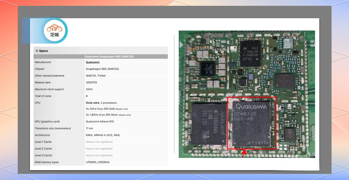Click the 芝能 car logo icon

pyautogui.click(x=55, y=31)
